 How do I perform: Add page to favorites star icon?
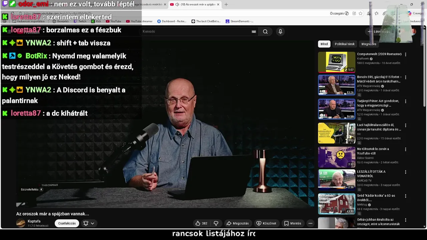361,13
